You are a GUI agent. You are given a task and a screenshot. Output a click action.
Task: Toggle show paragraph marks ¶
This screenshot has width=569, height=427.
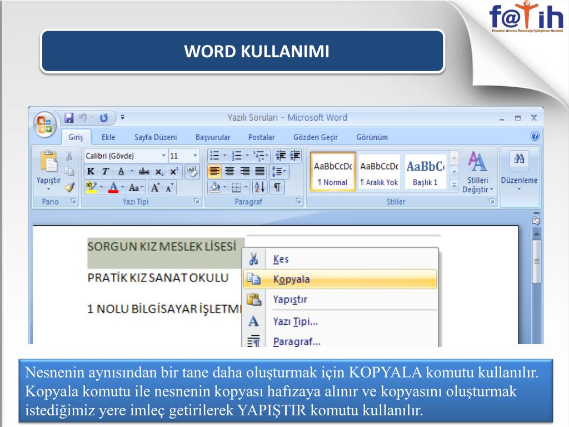point(277,187)
